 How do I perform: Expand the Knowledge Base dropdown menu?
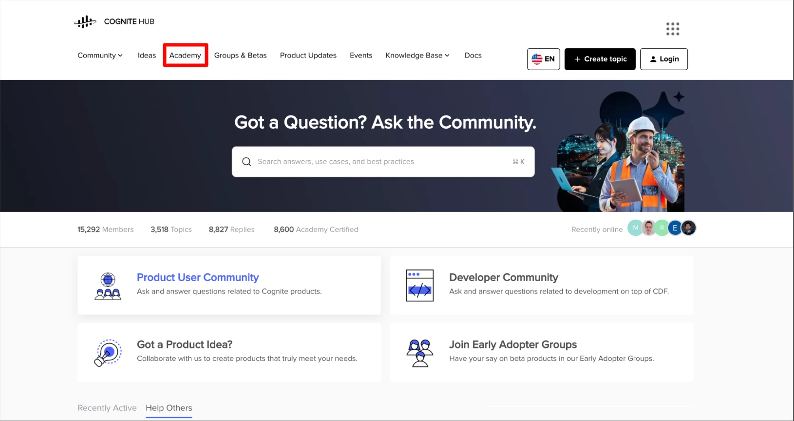pyautogui.click(x=417, y=56)
